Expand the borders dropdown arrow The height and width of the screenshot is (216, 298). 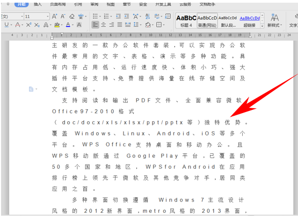point(164,25)
